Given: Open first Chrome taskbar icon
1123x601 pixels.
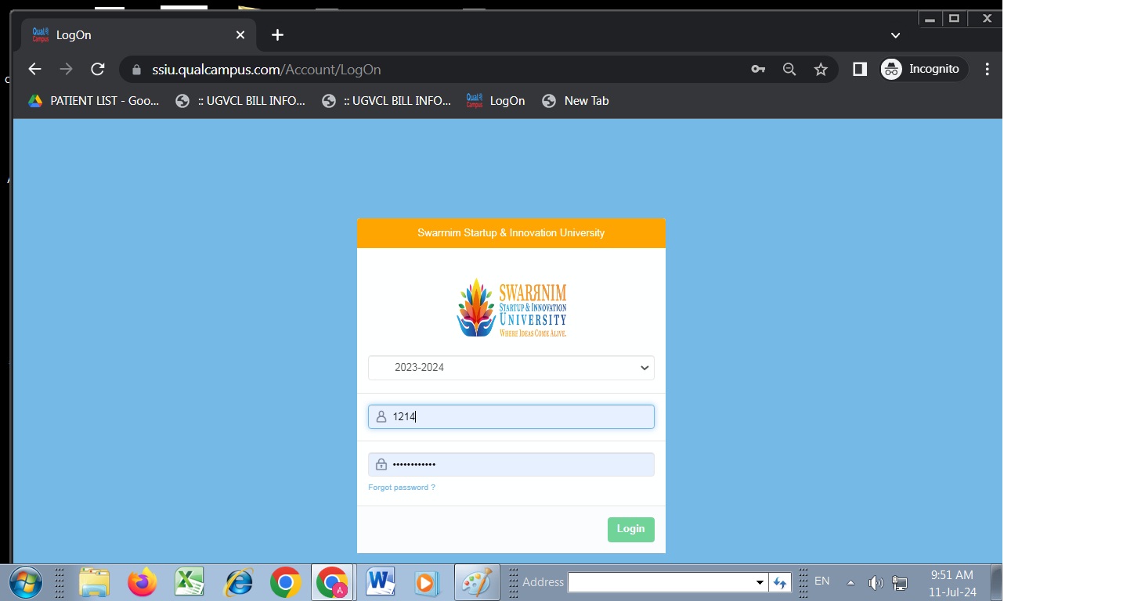Looking at the screenshot, I should coord(286,583).
